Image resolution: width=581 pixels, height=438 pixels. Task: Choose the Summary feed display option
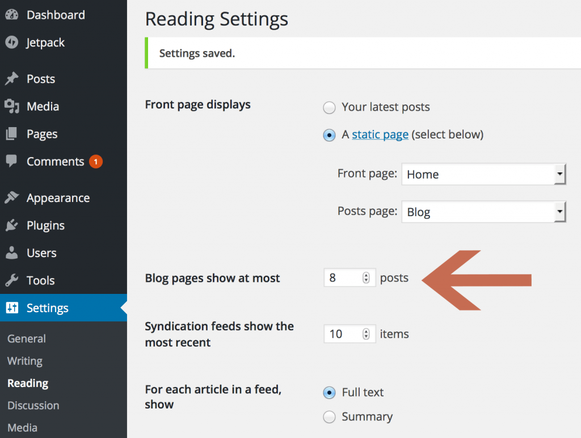[329, 417]
